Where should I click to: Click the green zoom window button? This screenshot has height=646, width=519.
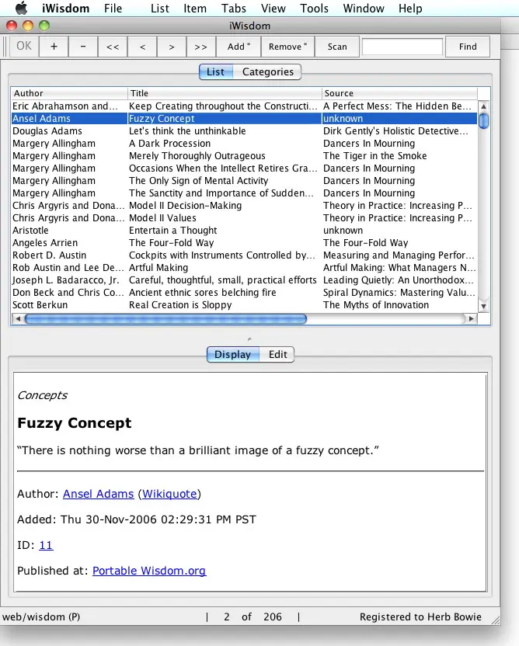point(44,26)
